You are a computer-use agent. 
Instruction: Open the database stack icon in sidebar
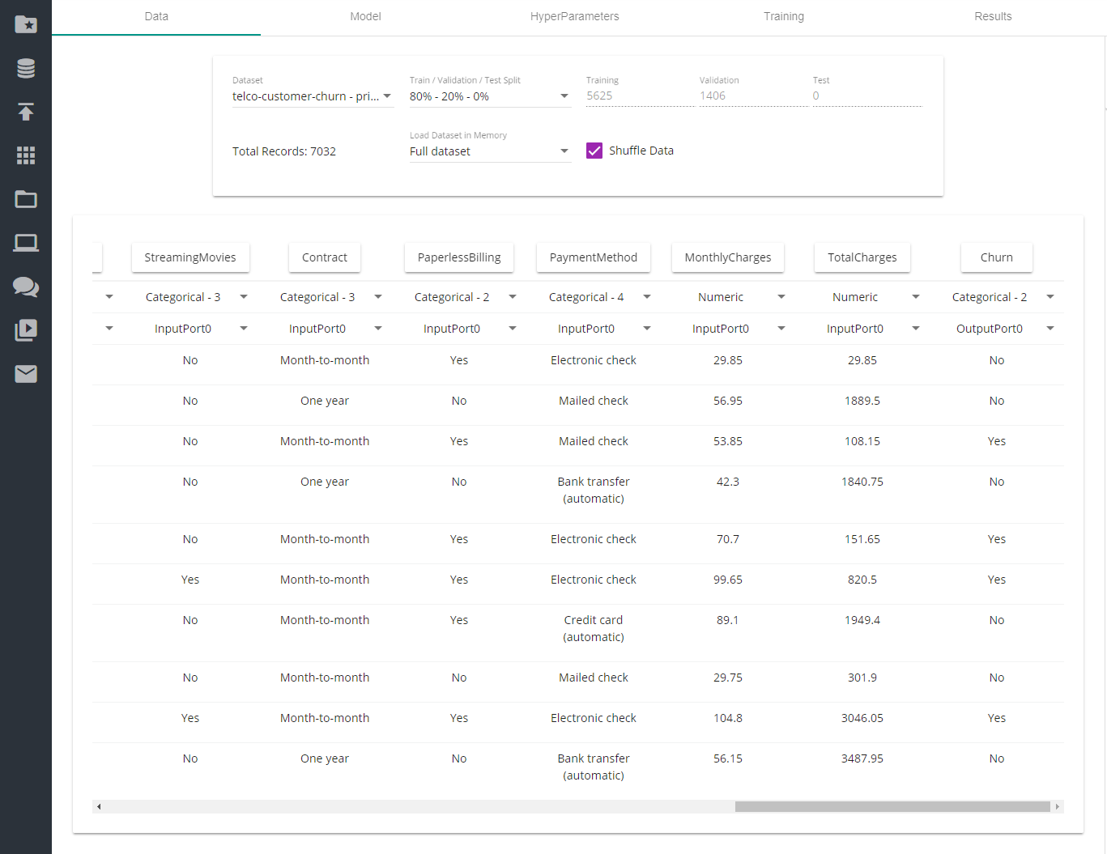[x=26, y=69]
